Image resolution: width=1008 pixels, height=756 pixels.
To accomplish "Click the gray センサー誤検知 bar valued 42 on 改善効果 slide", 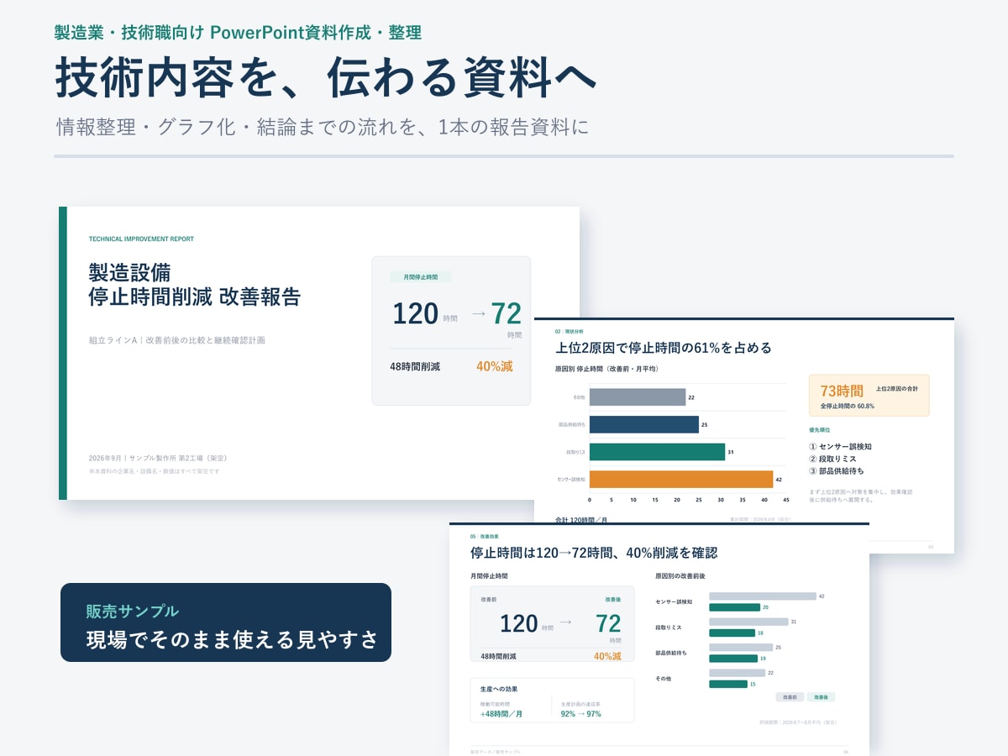I will point(763,596).
